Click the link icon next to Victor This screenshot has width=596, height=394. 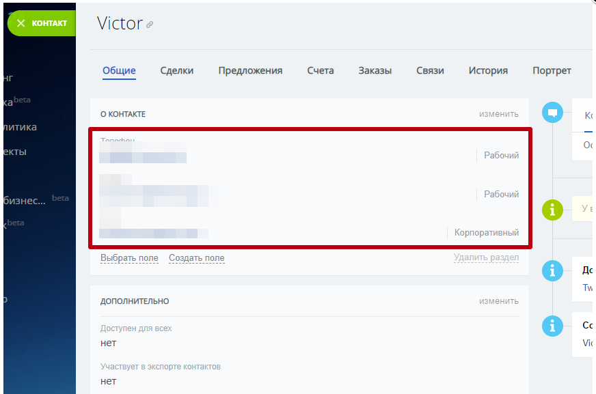150,25
